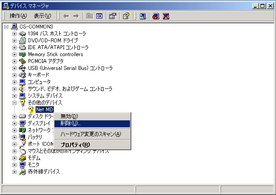Screen dimensions: 276x195
Task: Open the 操作(A) menu
Action: (x=18, y=16)
